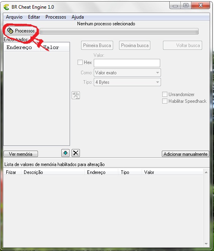Open the Como scan type dropdown

click(127, 73)
